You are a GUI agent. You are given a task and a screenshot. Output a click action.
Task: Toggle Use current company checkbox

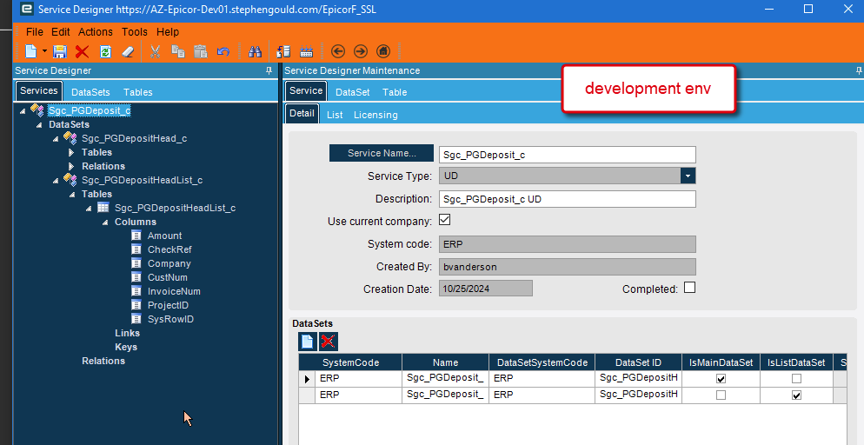click(445, 220)
